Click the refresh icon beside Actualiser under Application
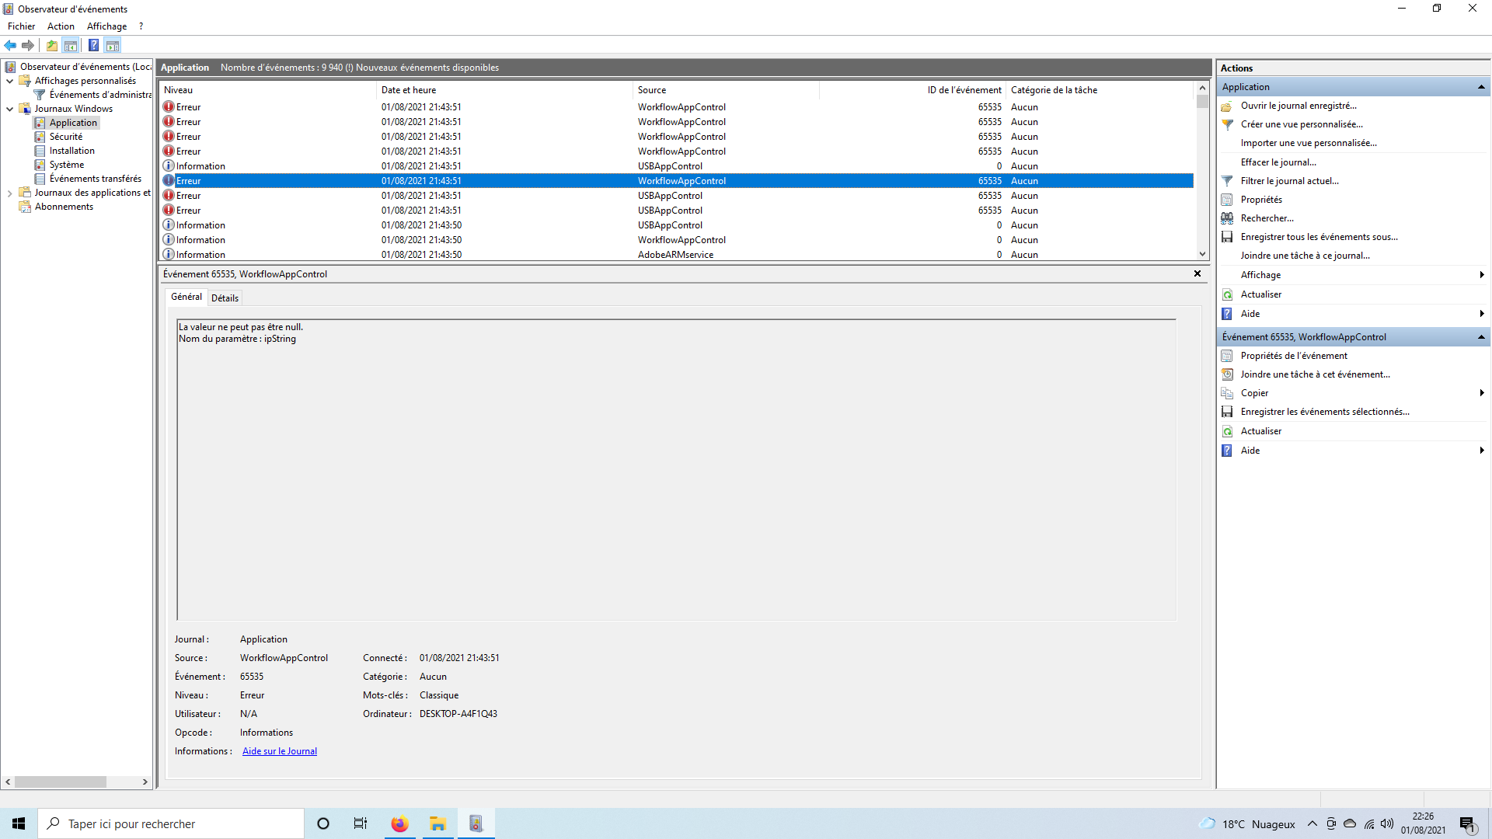 point(1227,294)
